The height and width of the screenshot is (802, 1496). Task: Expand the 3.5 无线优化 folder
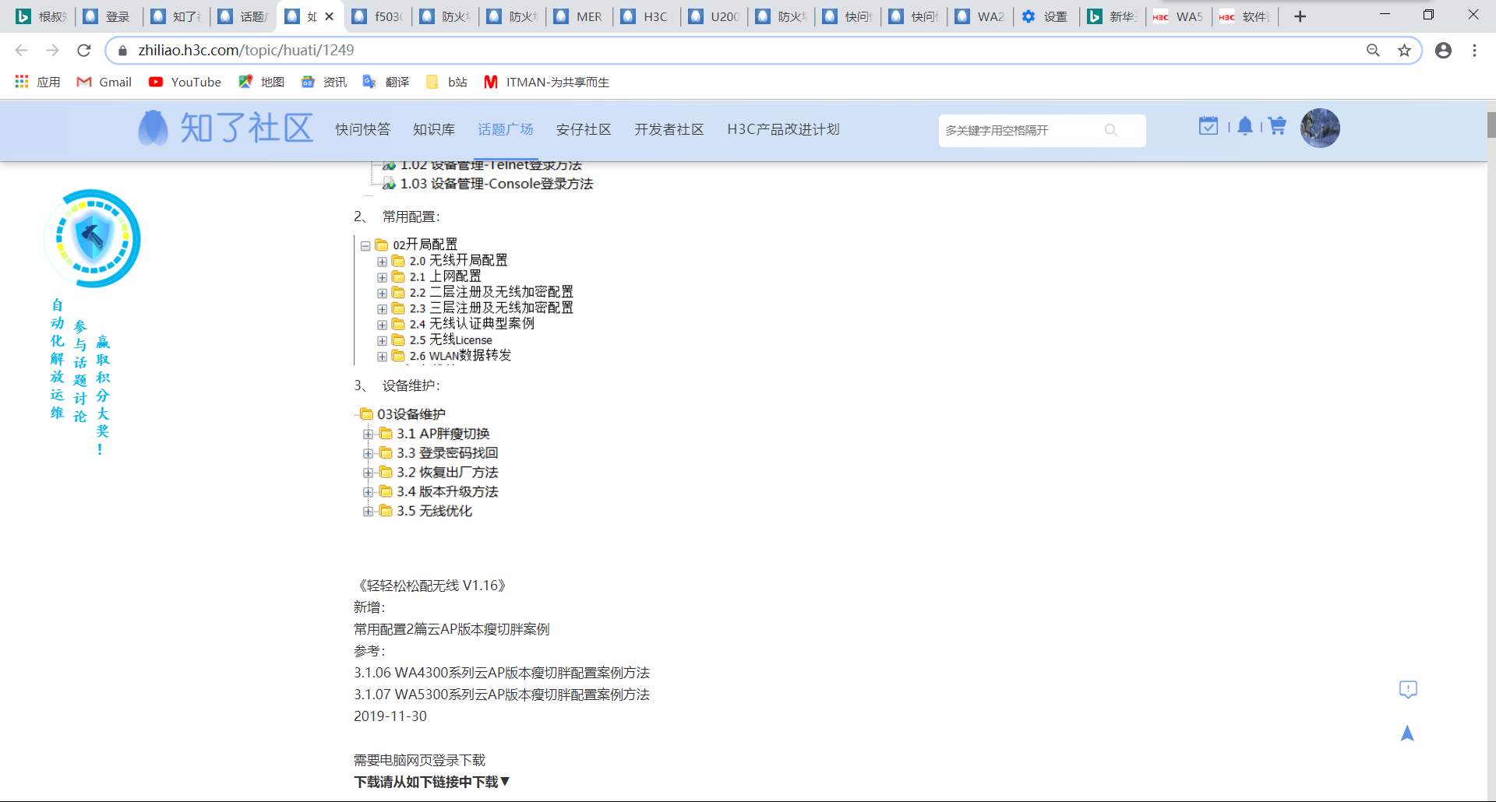(368, 512)
